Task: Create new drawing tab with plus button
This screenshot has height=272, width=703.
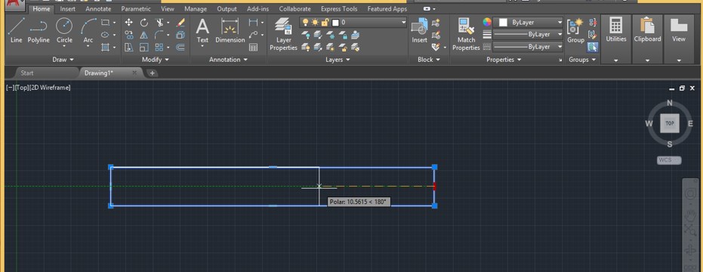Action: pyautogui.click(x=153, y=73)
